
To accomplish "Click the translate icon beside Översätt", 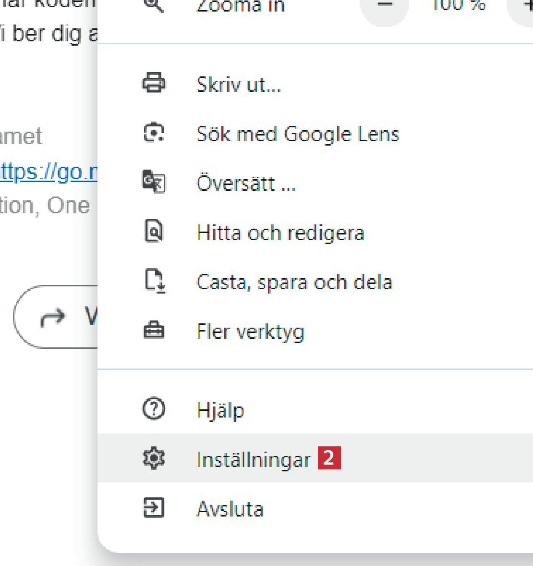I will (154, 183).
